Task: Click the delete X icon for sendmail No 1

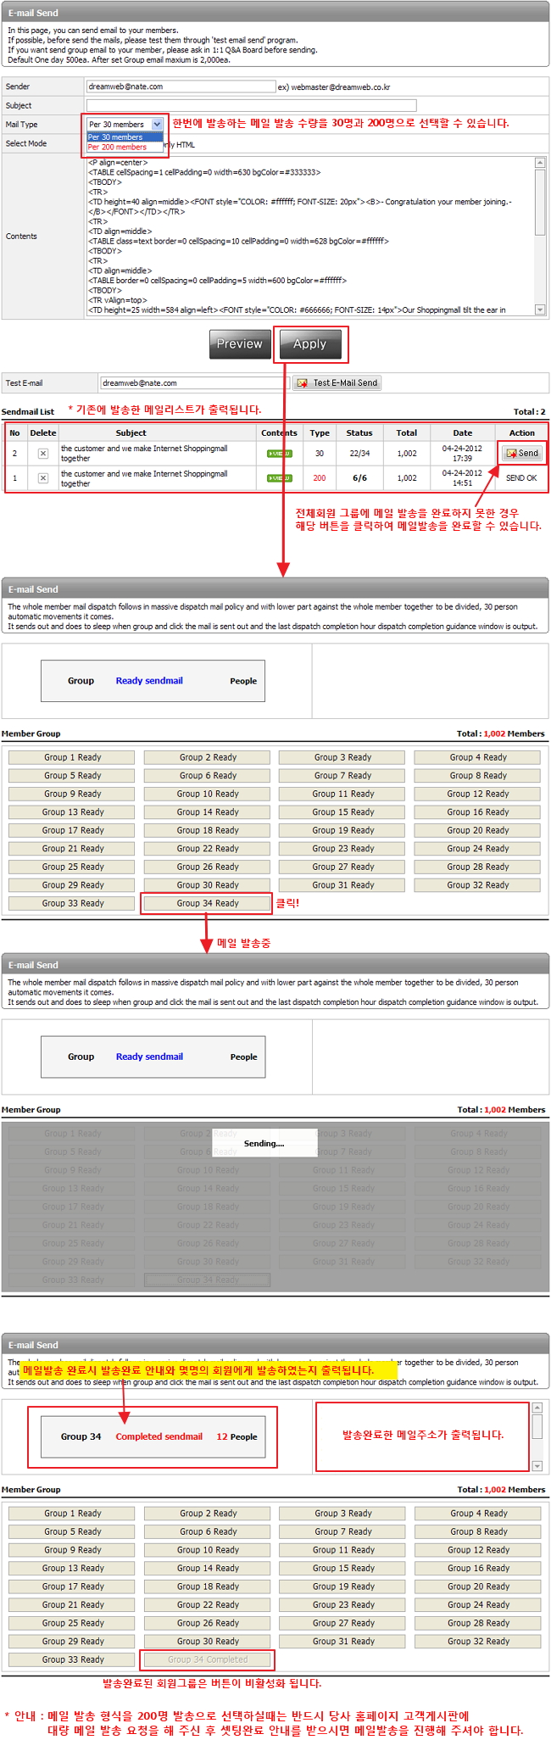Action: [43, 478]
